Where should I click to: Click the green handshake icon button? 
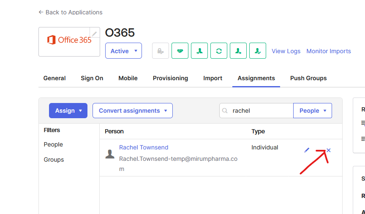tap(180, 51)
